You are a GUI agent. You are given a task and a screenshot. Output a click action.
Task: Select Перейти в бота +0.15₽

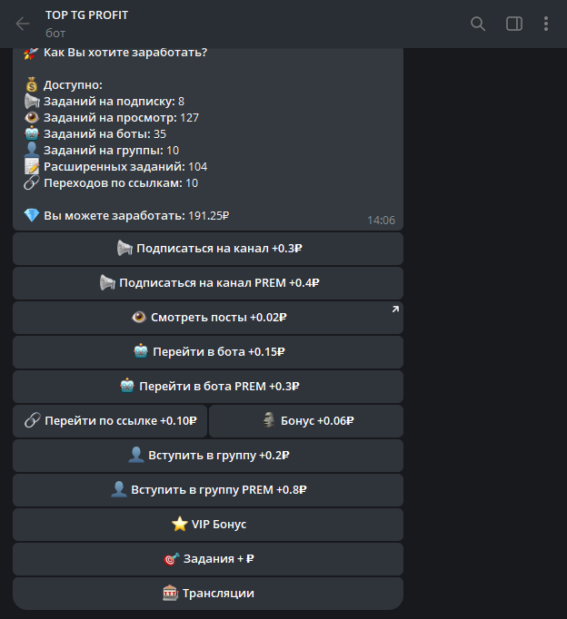pyautogui.click(x=208, y=352)
